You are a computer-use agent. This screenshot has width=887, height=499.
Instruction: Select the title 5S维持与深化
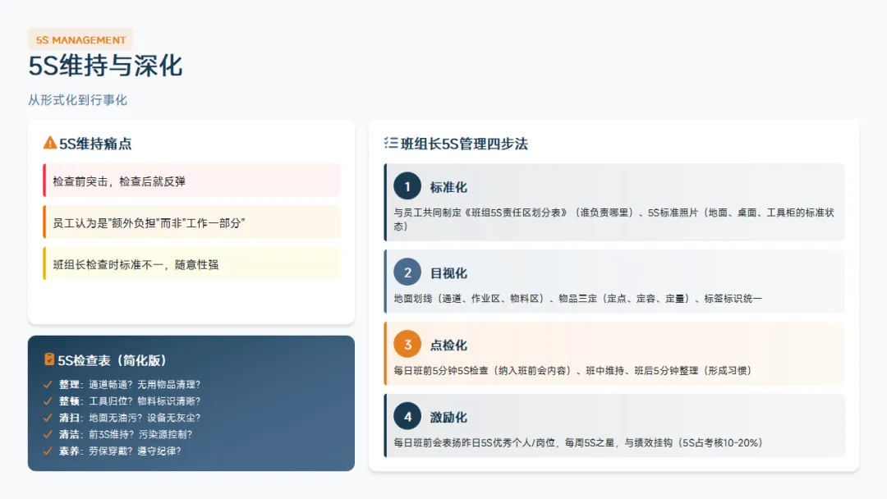(x=105, y=66)
